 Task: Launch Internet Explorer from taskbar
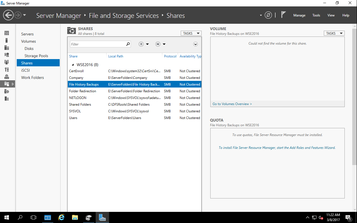point(61,217)
